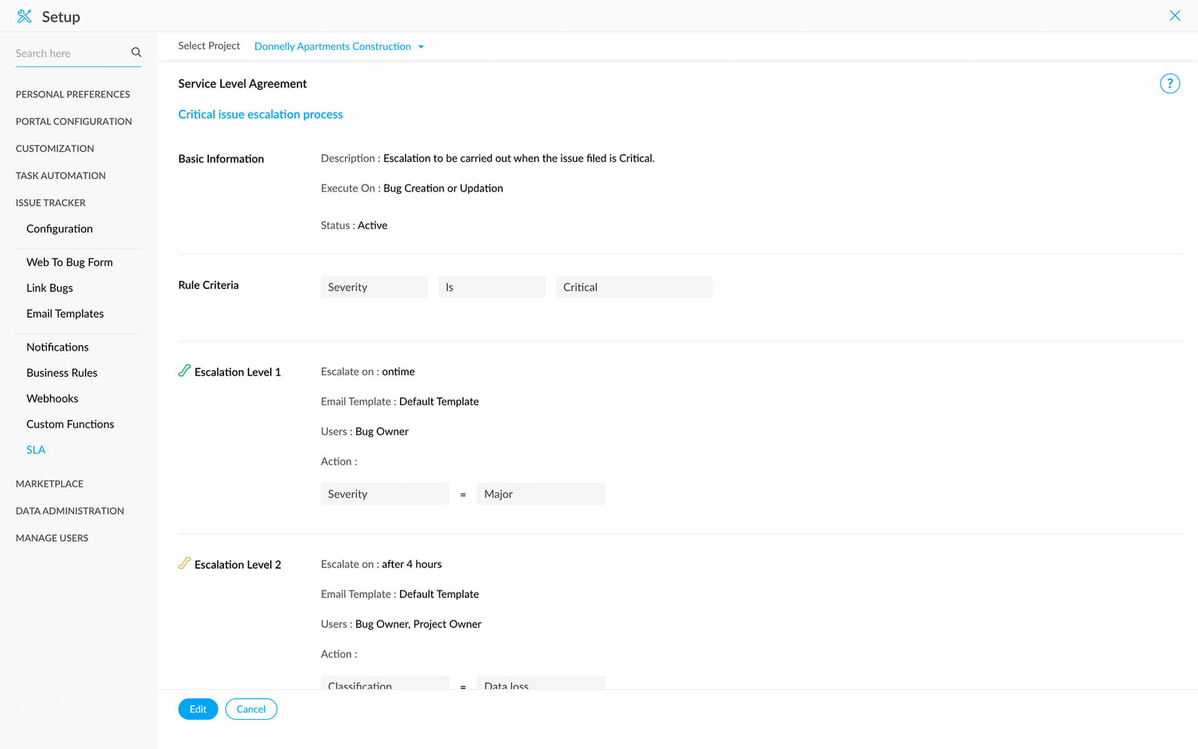This screenshot has width=1198, height=749.
Task: Expand the Personal Preferences section
Action: (72, 94)
